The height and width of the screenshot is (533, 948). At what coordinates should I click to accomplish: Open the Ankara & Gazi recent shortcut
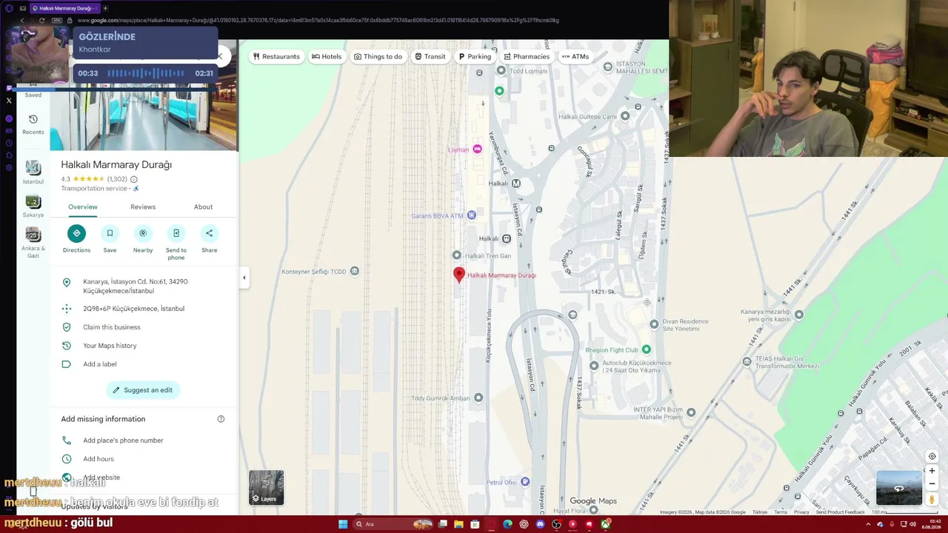(x=33, y=243)
